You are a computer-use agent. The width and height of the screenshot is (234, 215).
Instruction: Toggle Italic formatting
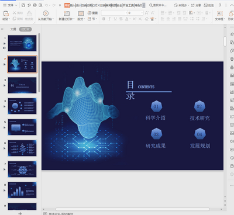click(109, 19)
